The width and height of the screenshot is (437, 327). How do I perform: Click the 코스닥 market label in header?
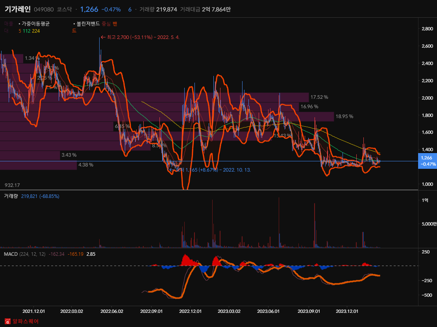[64, 9]
